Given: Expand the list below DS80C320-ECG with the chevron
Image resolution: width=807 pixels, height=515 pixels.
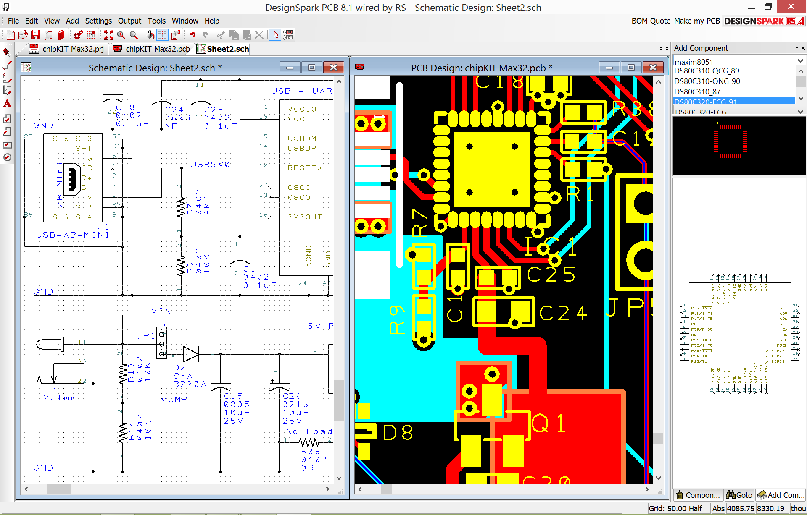Looking at the screenshot, I should [800, 111].
